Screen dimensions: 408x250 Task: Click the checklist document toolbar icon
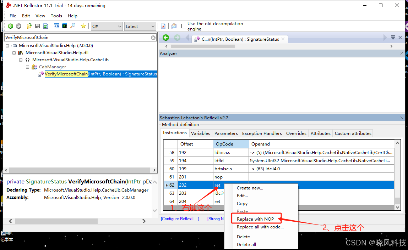(x=163, y=26)
